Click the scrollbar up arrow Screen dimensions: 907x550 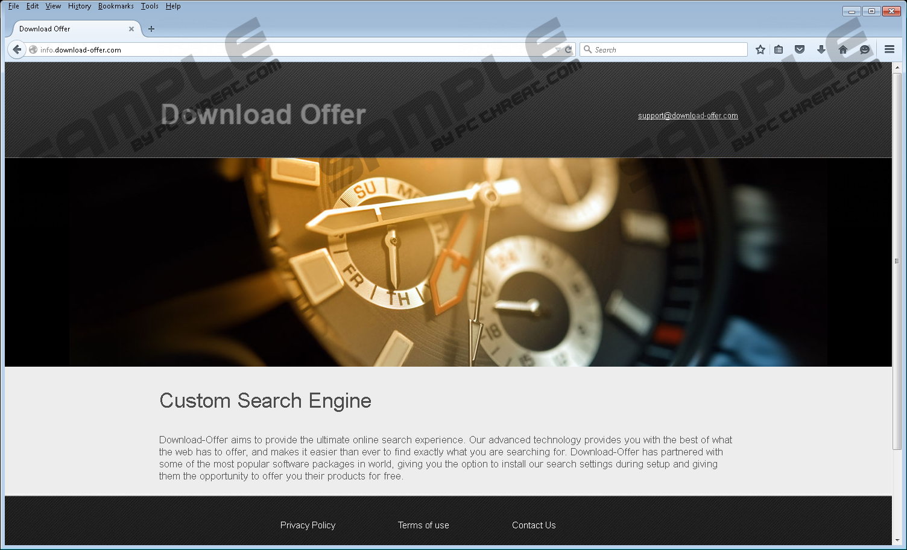coord(897,67)
